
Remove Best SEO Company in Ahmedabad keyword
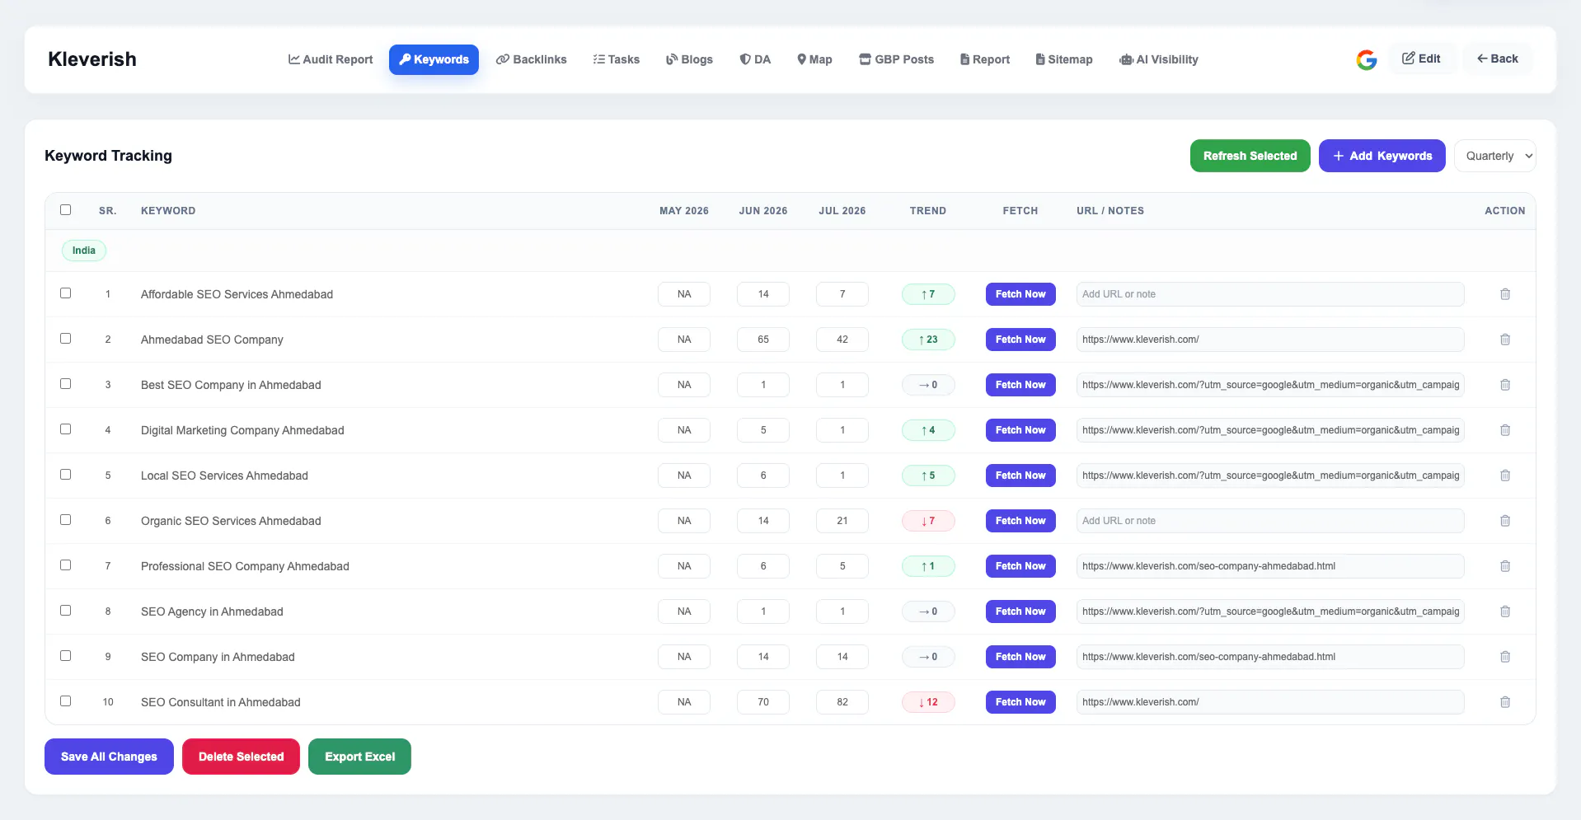(1504, 385)
